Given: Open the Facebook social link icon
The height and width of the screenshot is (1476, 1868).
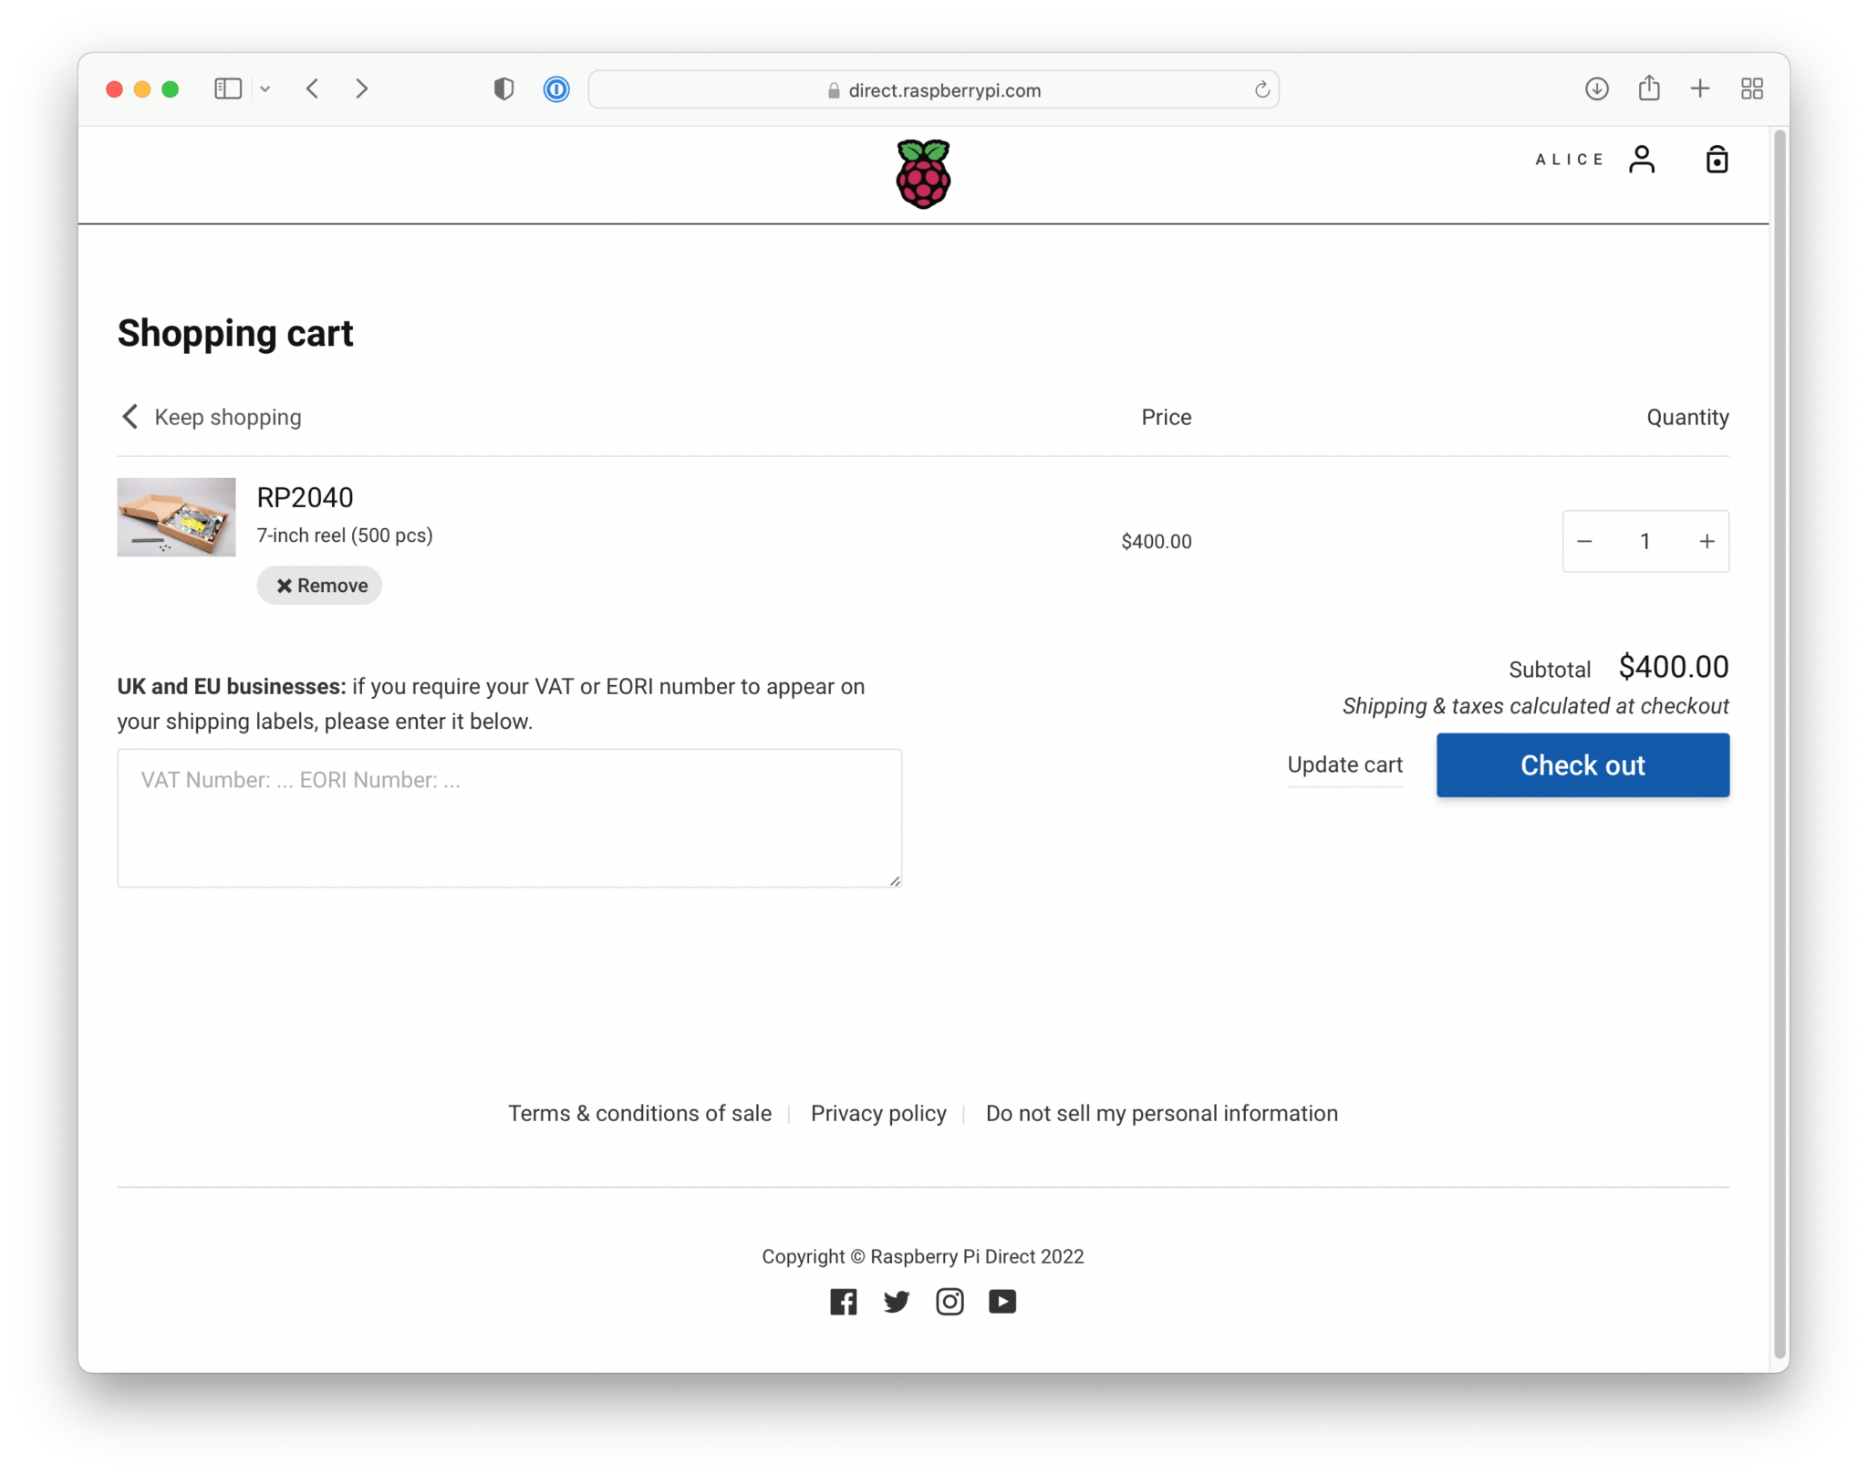Looking at the screenshot, I should coord(844,1302).
